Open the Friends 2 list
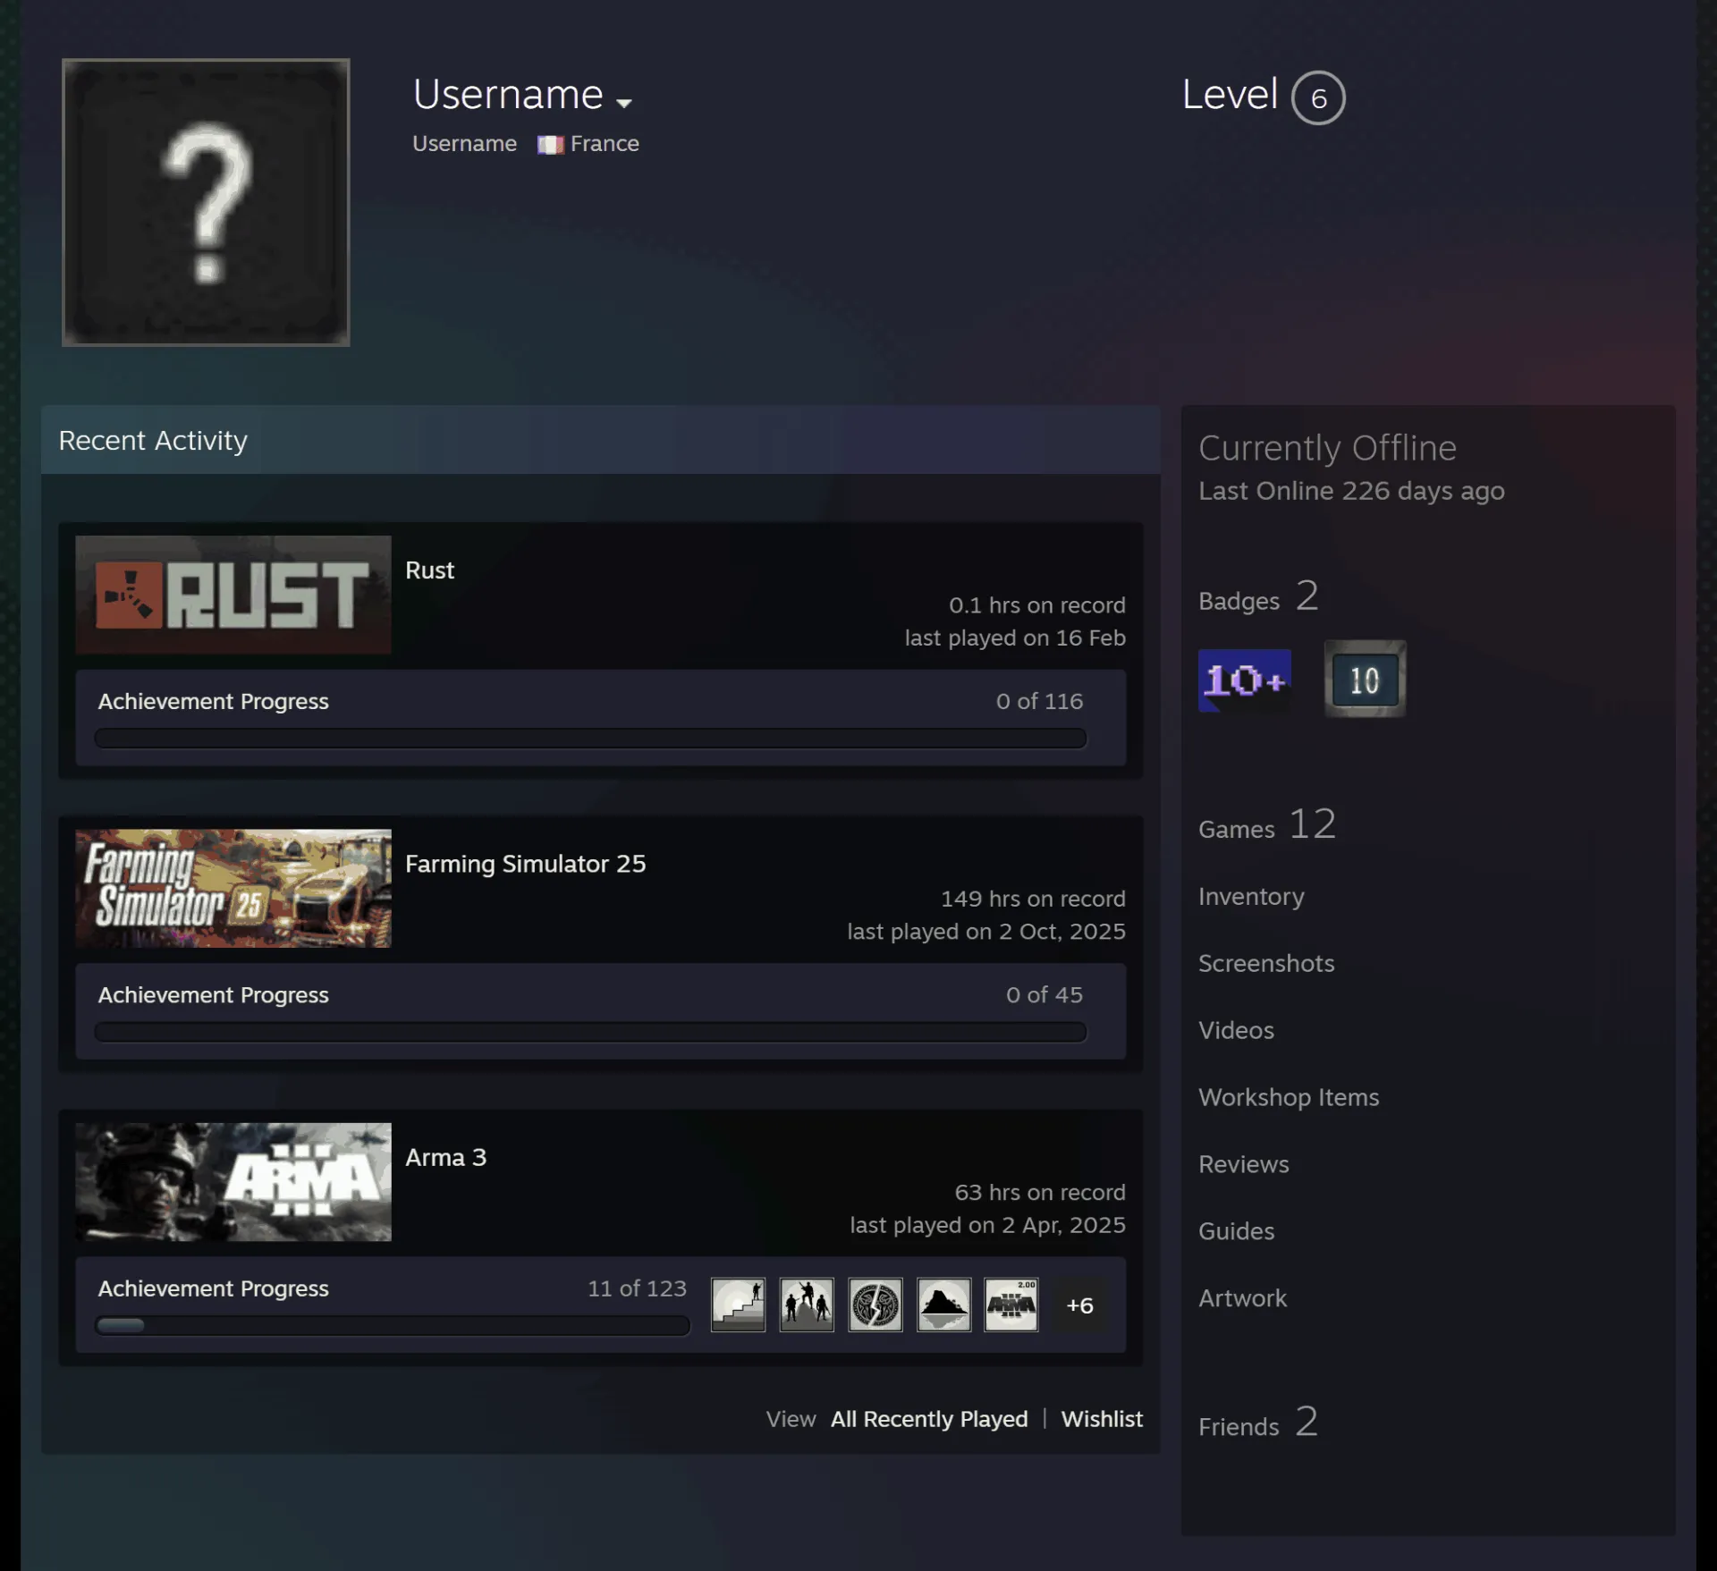1717x1571 pixels. click(x=1257, y=1422)
